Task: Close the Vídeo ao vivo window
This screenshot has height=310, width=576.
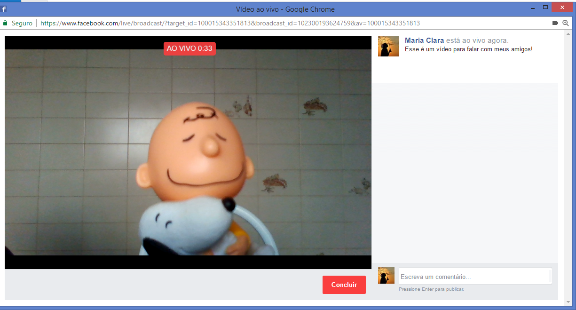Action: tap(562, 8)
